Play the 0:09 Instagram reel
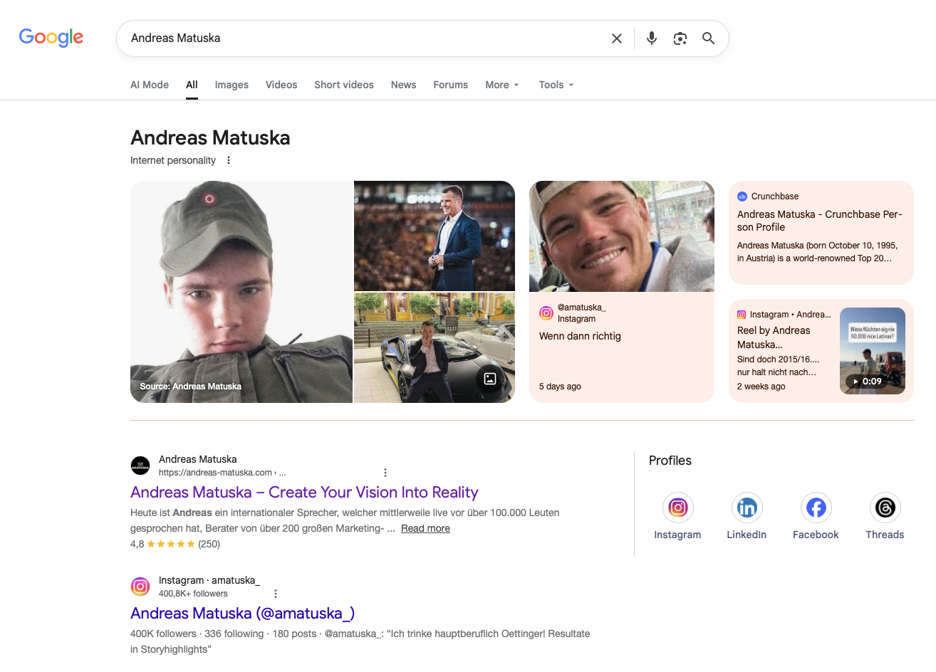The width and height of the screenshot is (936, 672). (873, 351)
